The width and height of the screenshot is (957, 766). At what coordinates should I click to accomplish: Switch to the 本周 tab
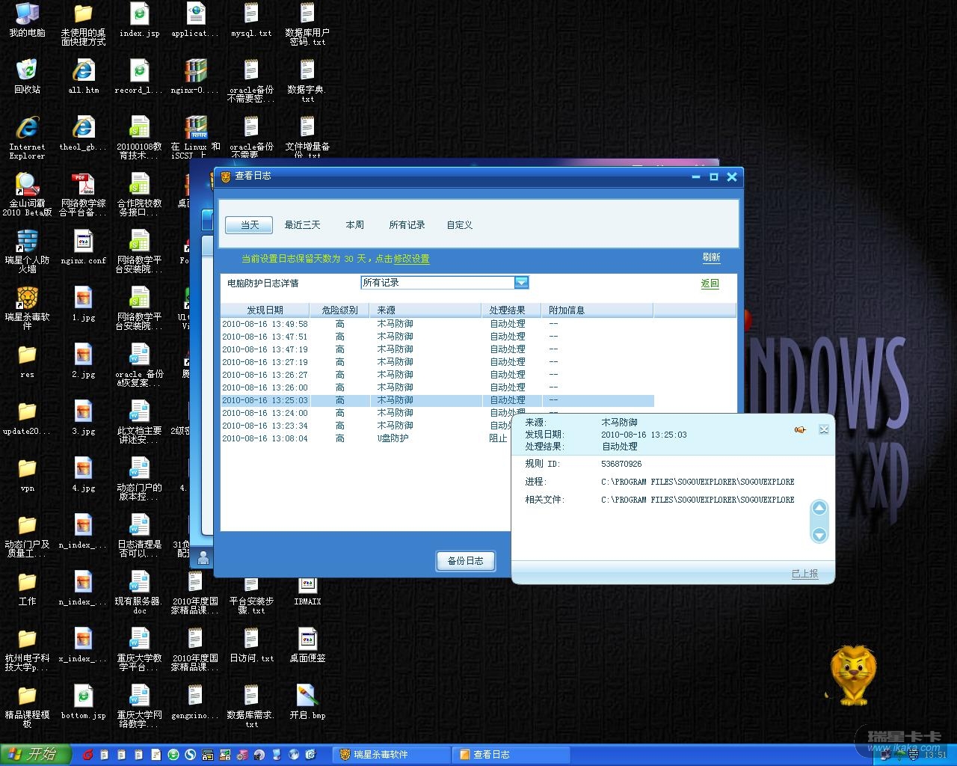354,225
